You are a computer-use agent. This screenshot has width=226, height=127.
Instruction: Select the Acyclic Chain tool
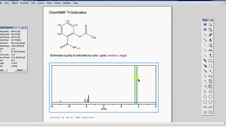pyautogui.click(x=205, y=86)
